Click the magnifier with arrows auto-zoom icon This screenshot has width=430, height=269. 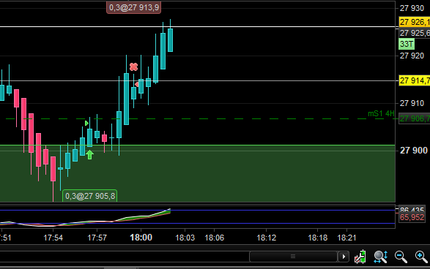pos(381,257)
